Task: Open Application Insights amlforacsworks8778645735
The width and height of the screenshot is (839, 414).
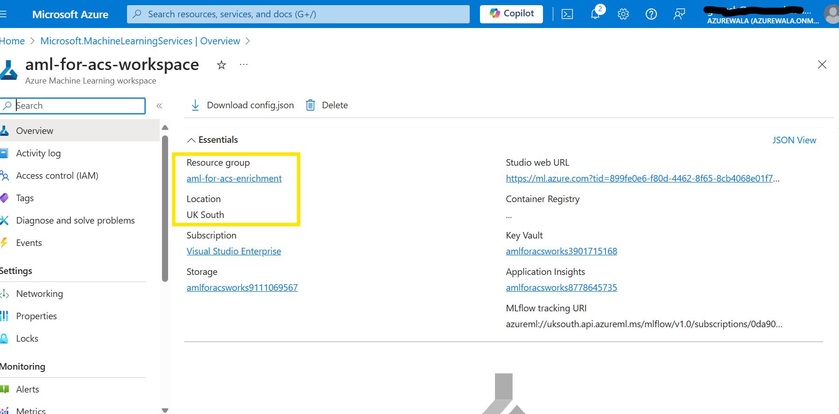Action: [x=562, y=288]
